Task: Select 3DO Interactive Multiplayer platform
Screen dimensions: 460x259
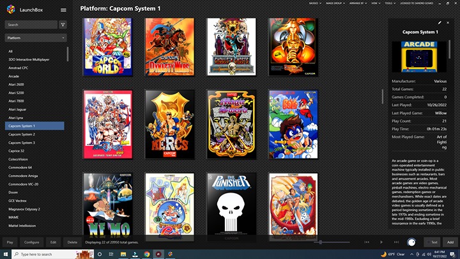Action: (34, 59)
